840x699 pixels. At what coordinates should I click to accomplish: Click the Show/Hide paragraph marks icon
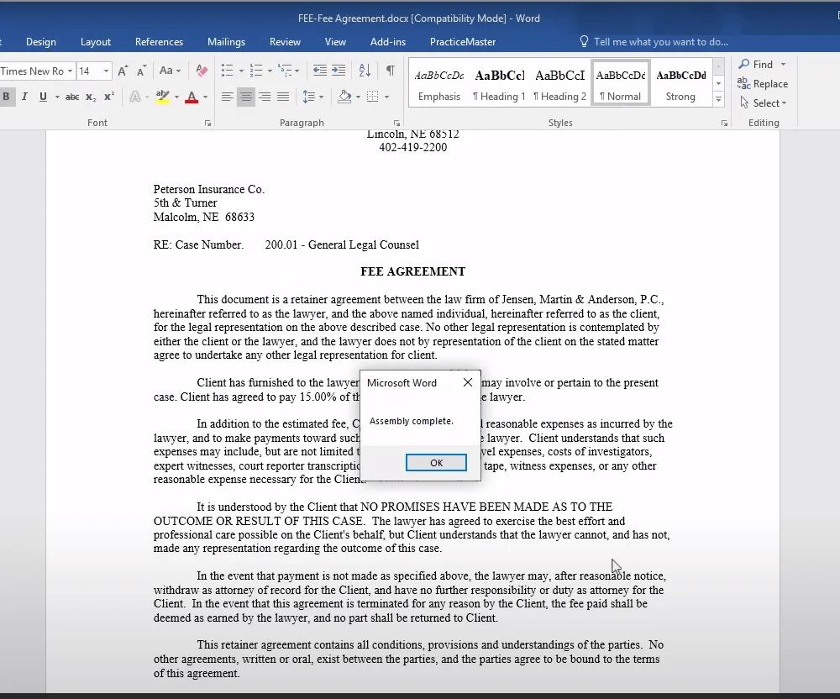point(391,71)
